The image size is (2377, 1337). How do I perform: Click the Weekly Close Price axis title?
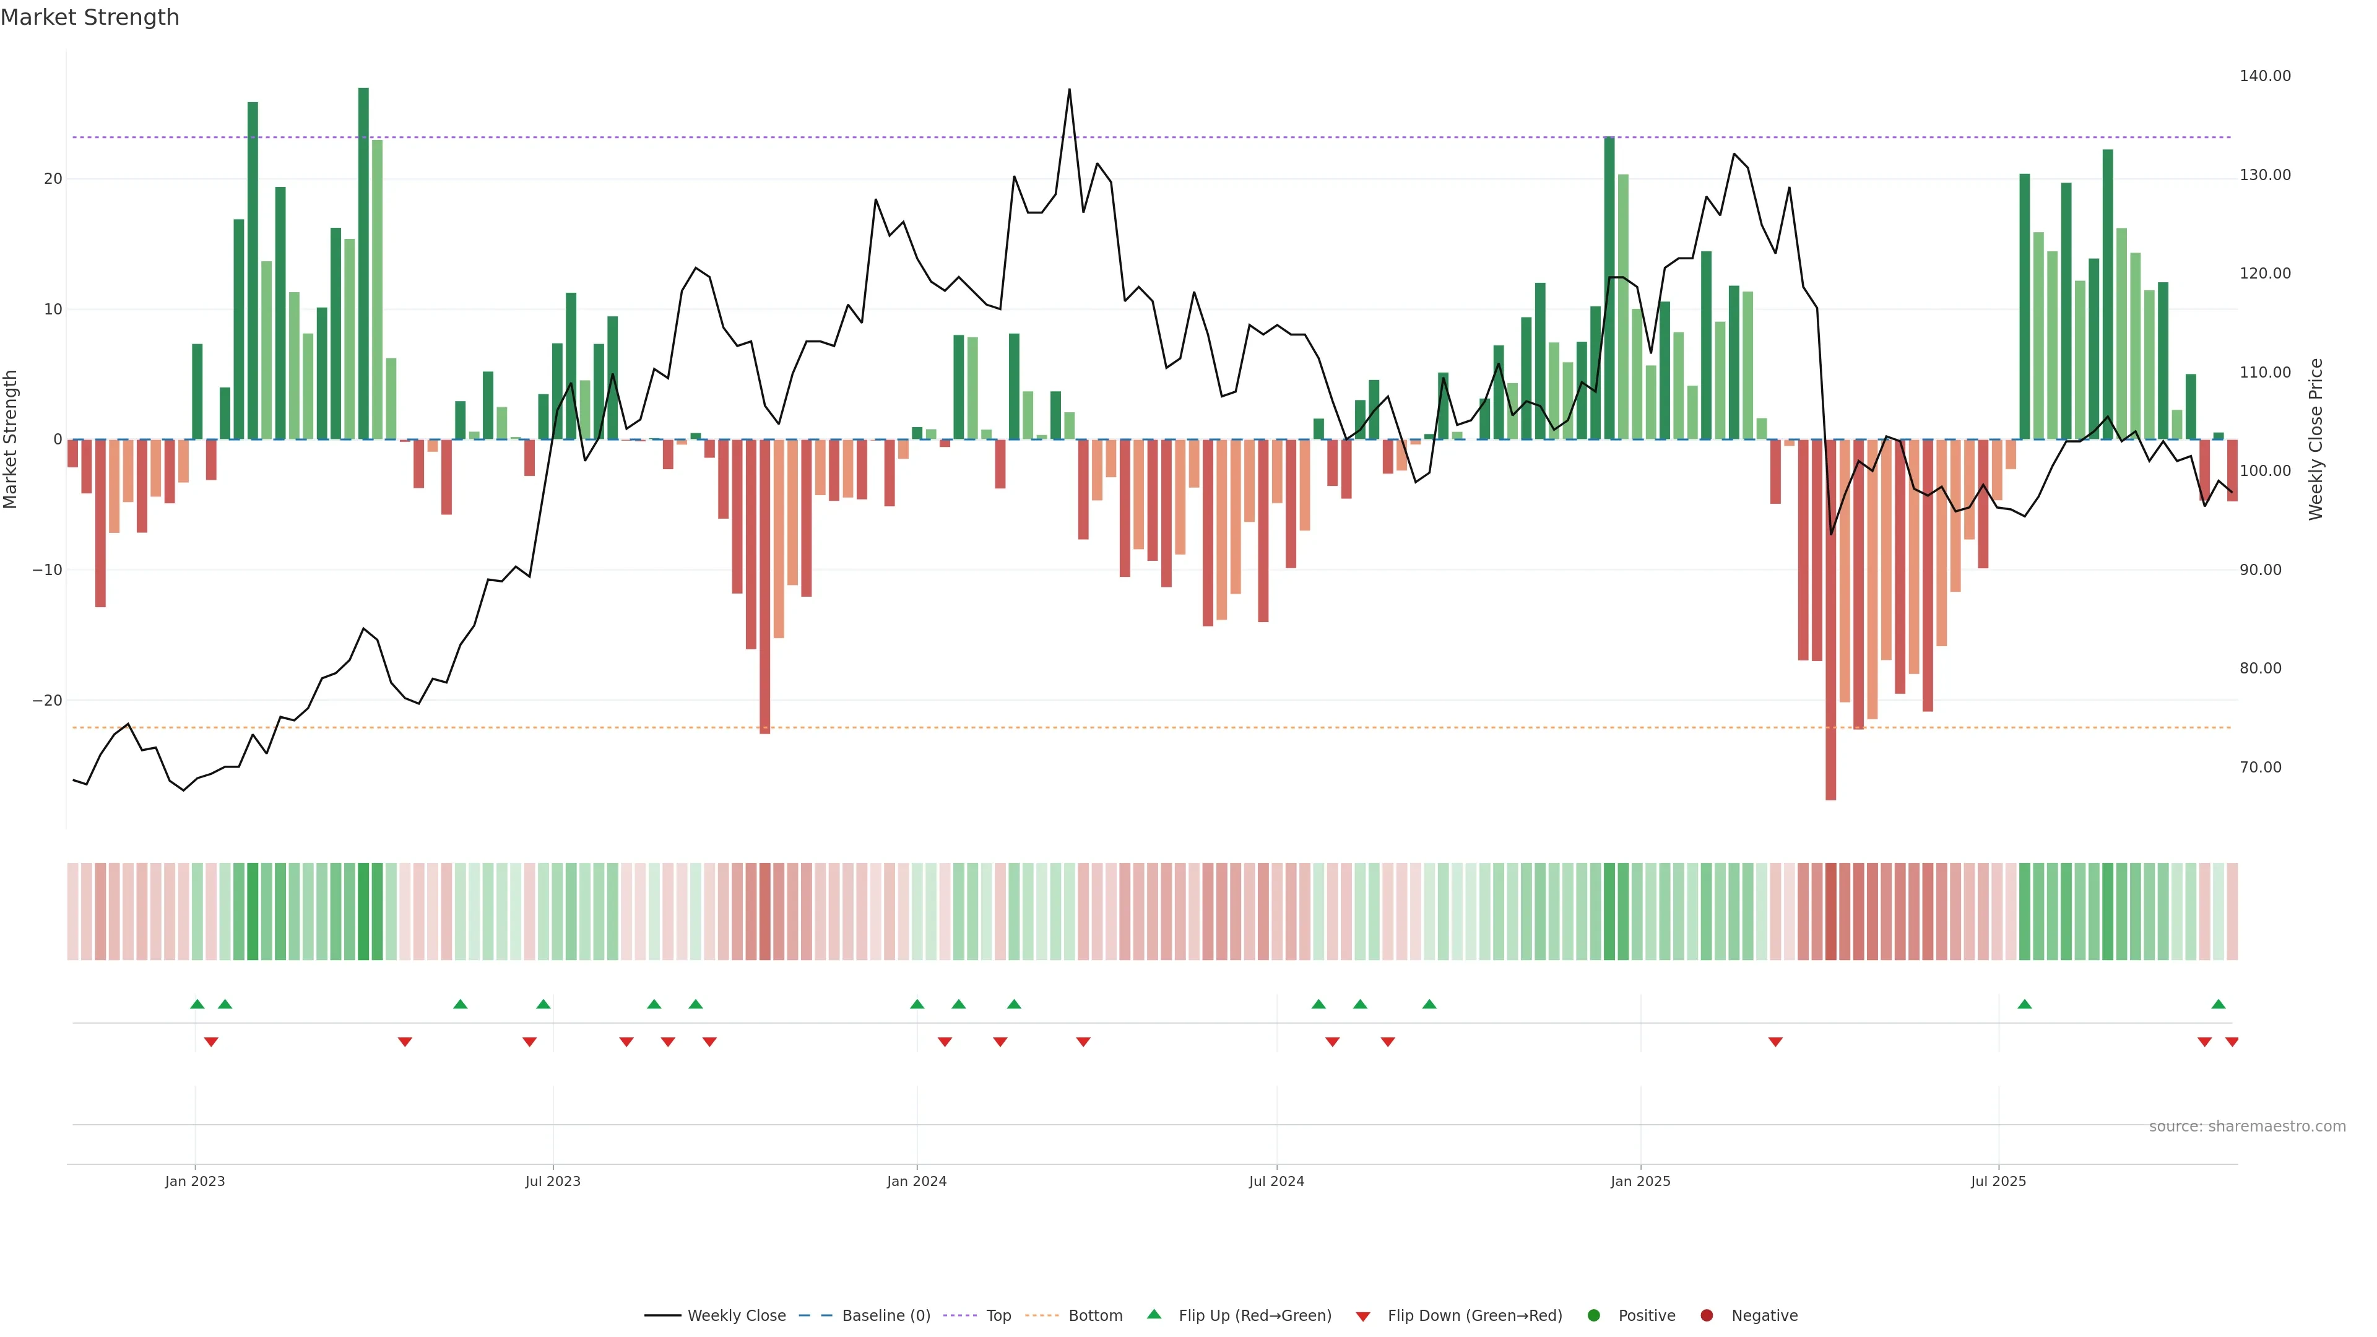pyautogui.click(x=2316, y=439)
